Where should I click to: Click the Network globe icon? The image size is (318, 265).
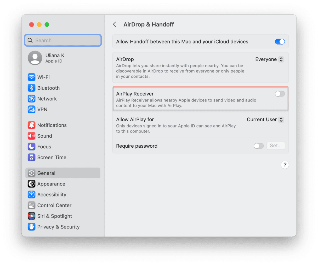pos(31,99)
